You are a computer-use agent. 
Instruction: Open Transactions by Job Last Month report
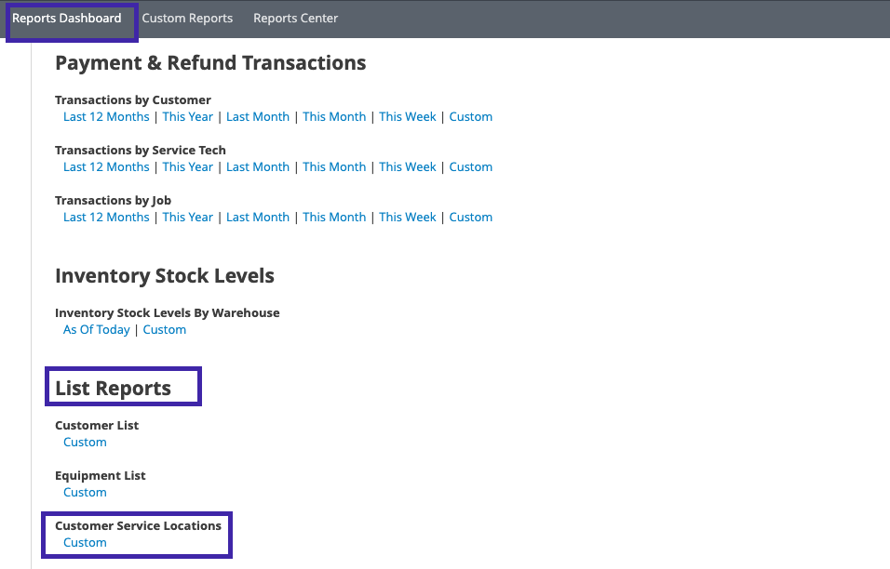coord(258,218)
